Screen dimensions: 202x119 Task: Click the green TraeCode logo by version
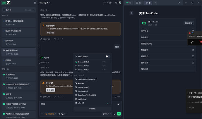click(x=144, y=23)
